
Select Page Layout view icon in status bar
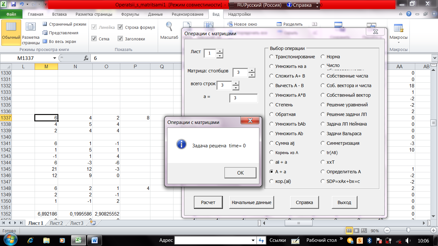356,231
